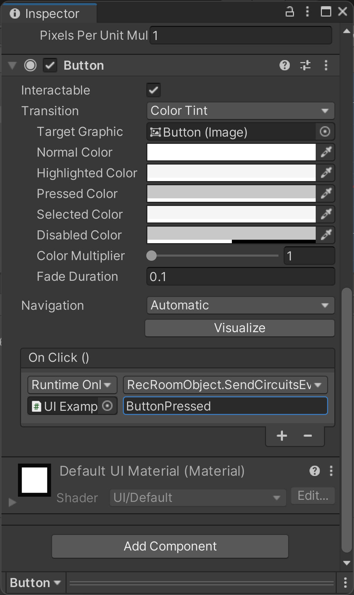This screenshot has width=354, height=595.
Task: Add a new On Click event entry
Action: pos(282,436)
